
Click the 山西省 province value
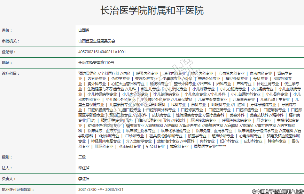(x=84, y=31)
